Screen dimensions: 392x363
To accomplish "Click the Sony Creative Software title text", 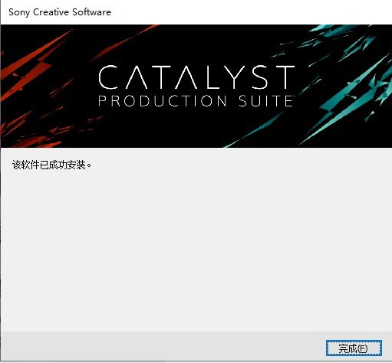I will point(60,12).
